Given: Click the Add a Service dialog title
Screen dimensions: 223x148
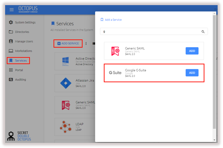Looking at the screenshot, I should (113, 20).
